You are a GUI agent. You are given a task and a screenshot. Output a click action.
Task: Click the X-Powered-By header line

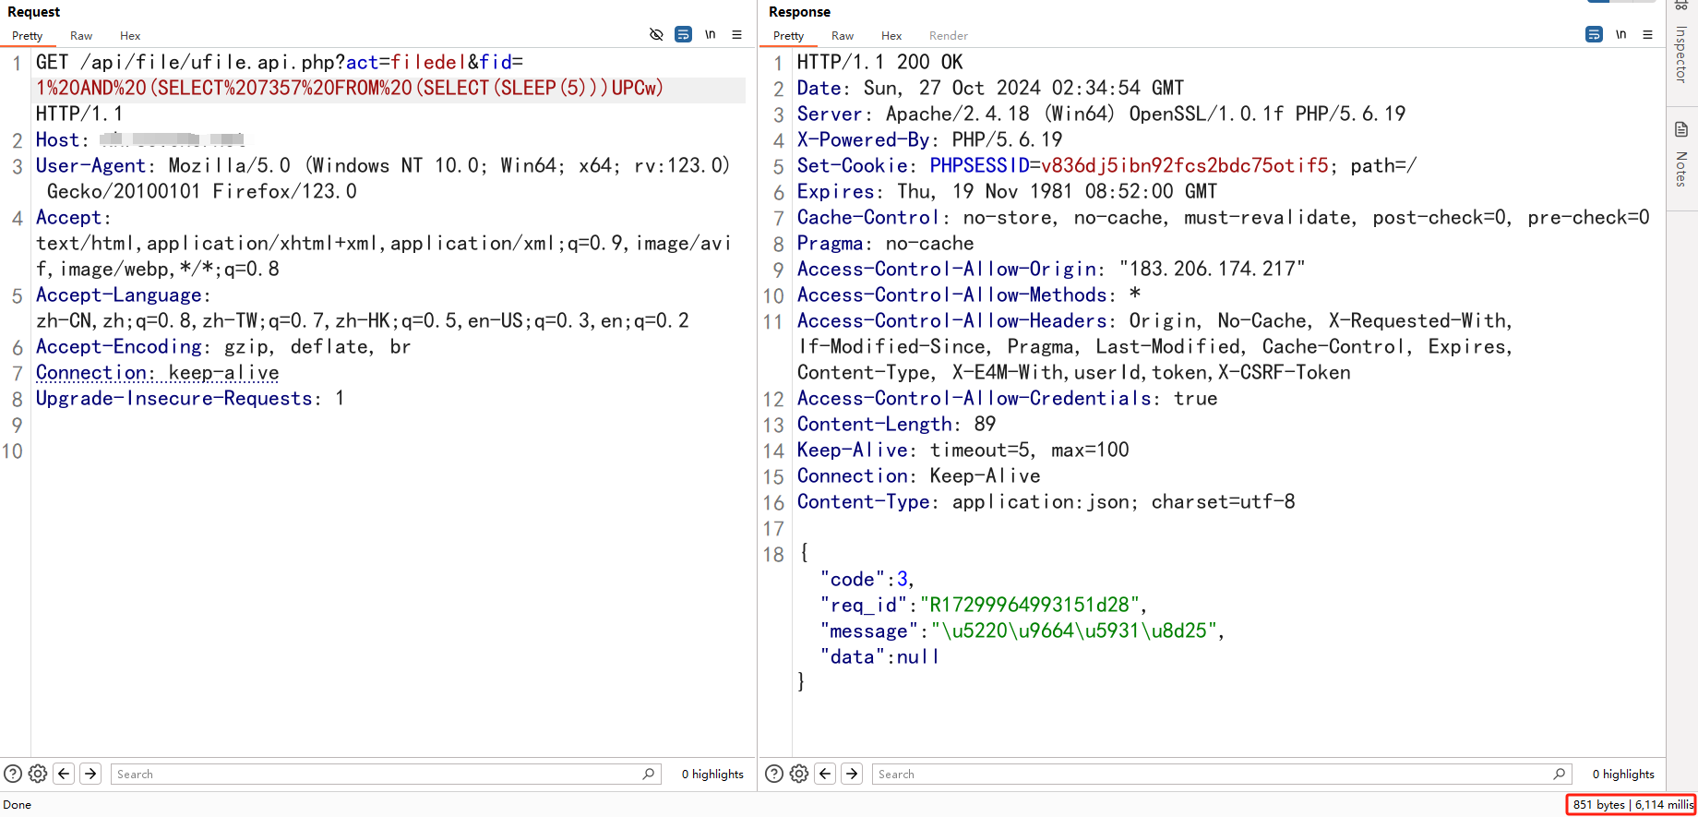pyautogui.click(x=929, y=139)
